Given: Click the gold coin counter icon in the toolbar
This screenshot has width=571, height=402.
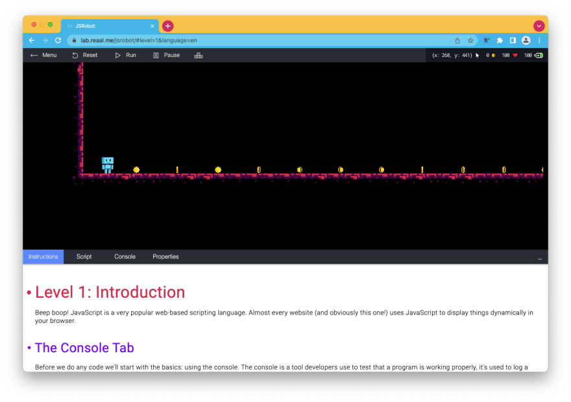Looking at the screenshot, I should (x=493, y=55).
